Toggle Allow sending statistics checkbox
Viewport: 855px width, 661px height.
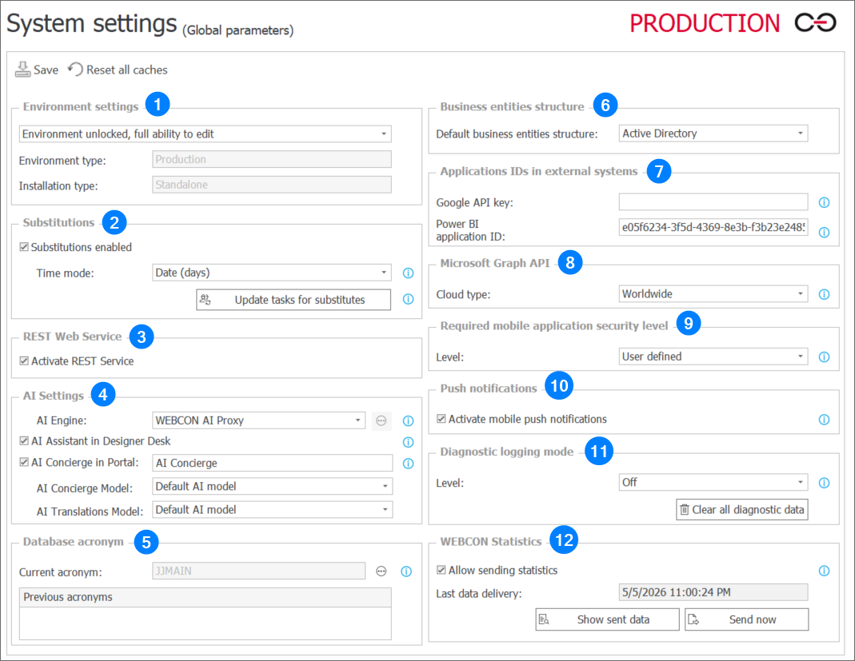[441, 569]
